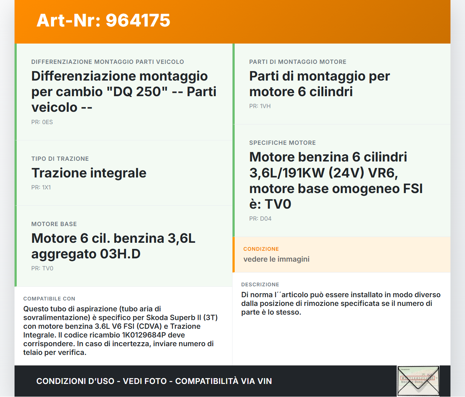This screenshot has width=465, height=397.
Task: Select the paragraph starting "Questo tubo di aspirazione"
Action: coord(121,331)
